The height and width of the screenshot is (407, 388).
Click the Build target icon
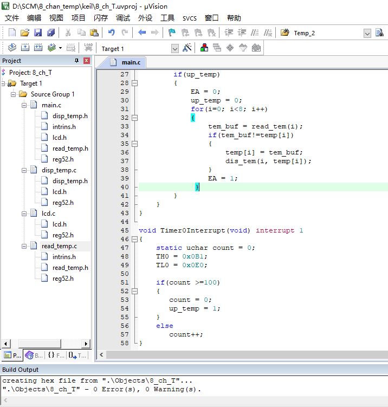tap(25, 48)
